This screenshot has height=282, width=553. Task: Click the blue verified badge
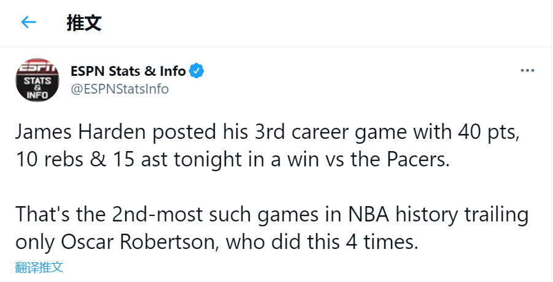196,71
